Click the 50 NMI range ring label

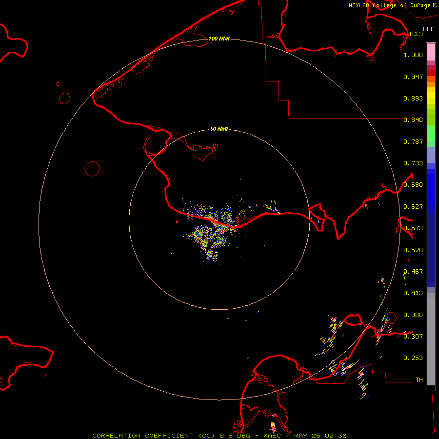(x=219, y=129)
